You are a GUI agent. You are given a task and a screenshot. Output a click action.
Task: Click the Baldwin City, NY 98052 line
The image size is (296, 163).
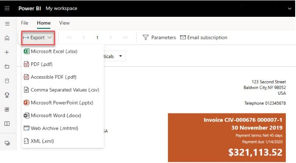pyautogui.click(x=264, y=88)
